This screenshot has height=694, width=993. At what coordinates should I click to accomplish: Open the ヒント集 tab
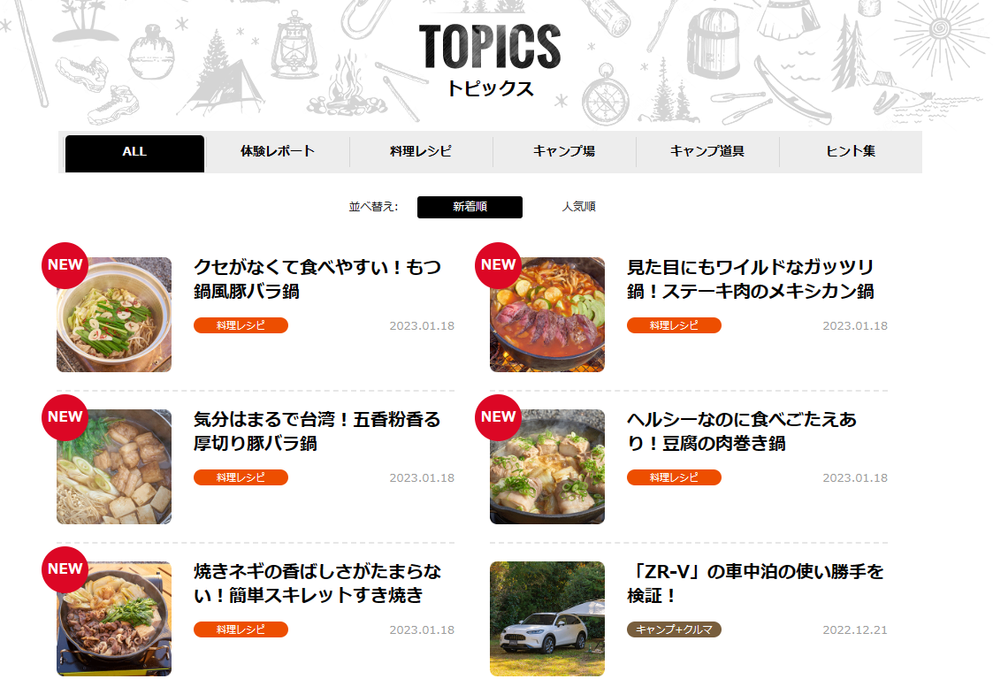pyautogui.click(x=851, y=152)
